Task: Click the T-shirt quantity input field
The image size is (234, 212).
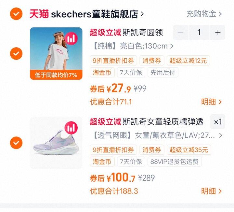Action: (x=199, y=32)
